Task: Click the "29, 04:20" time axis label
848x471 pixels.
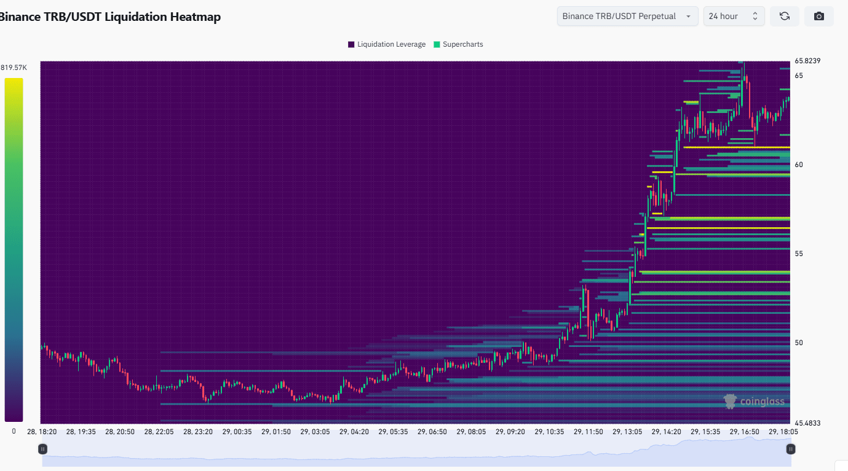Action: click(x=354, y=432)
